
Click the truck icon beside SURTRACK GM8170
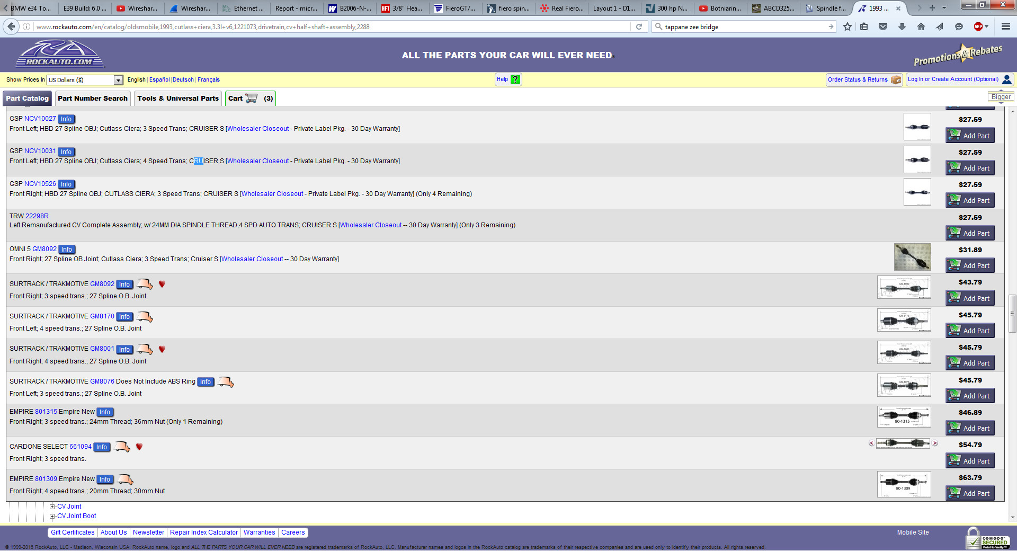point(145,317)
